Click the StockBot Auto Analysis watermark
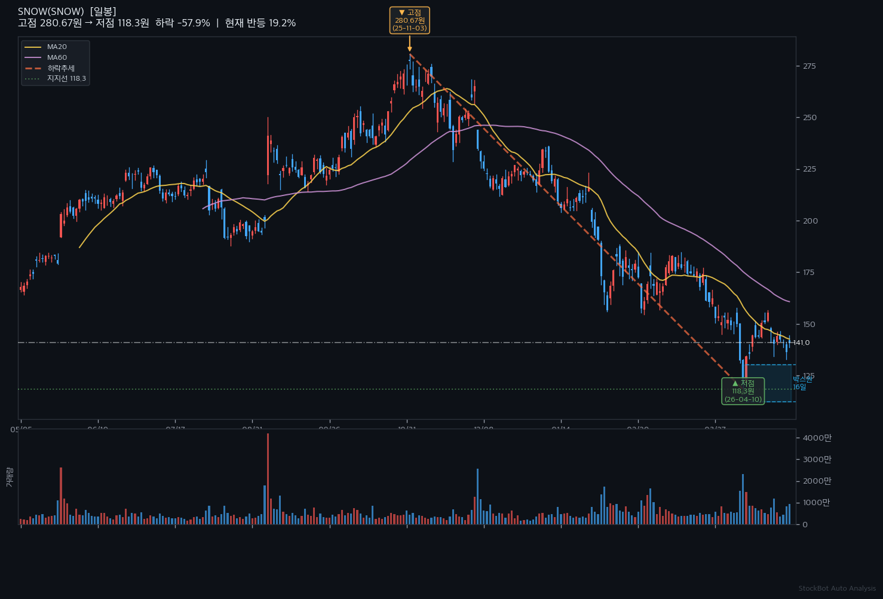Viewport: 883px width, 599px height. click(837, 589)
